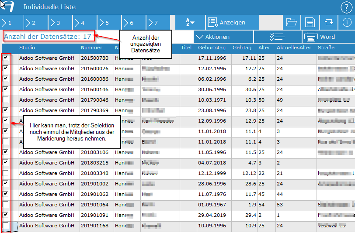Screen dimensions: 355x233
Task: Expand the Aktionen dropdown
Action: coord(223,37)
